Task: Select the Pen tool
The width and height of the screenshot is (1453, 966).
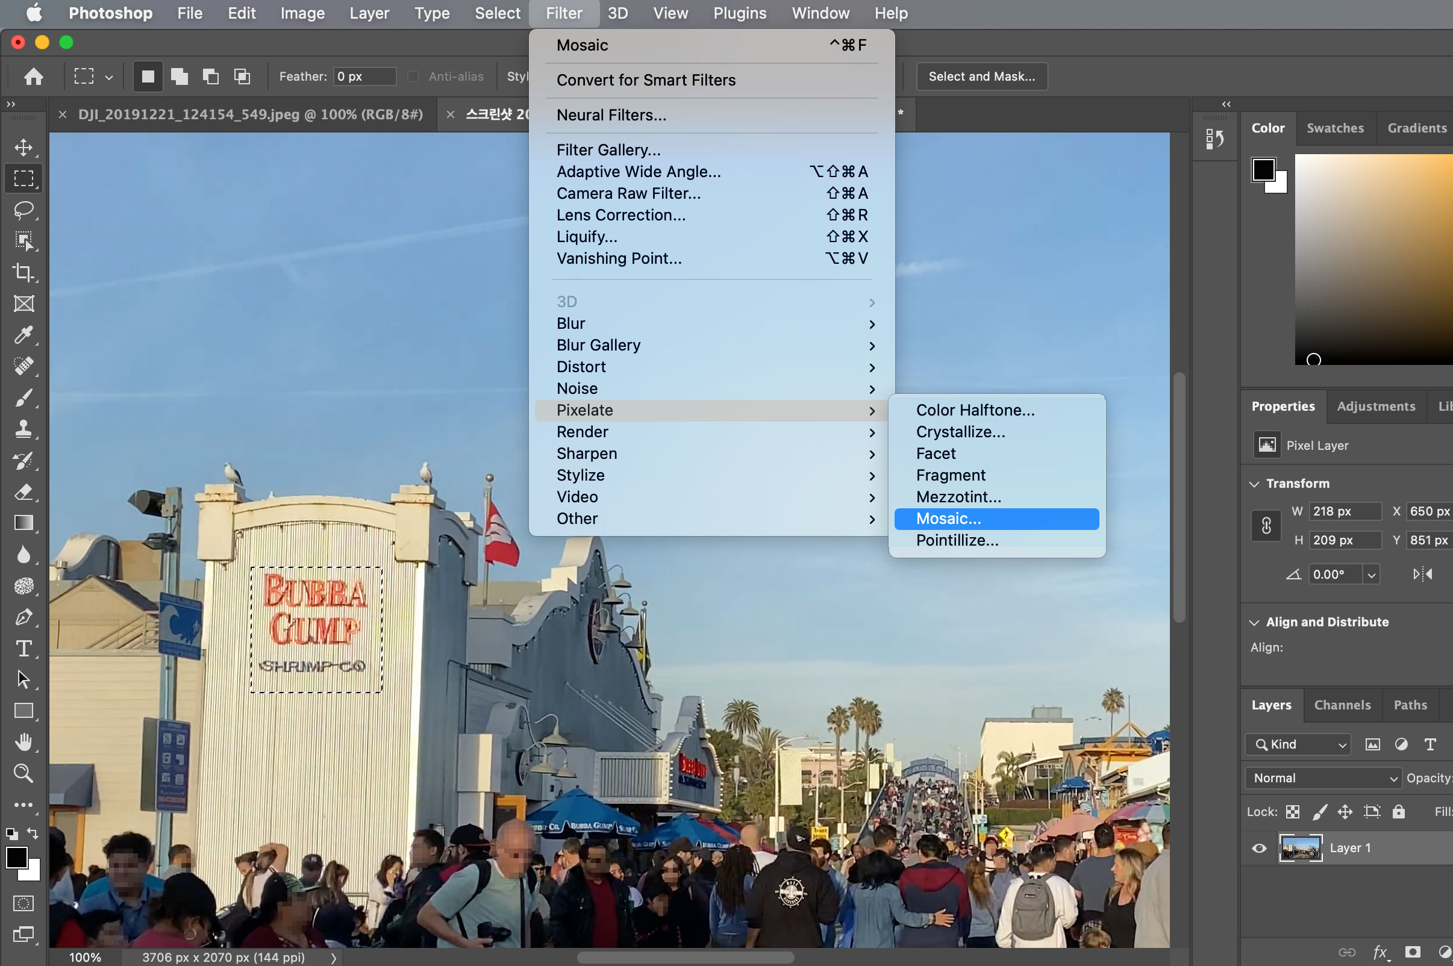Action: (x=23, y=617)
